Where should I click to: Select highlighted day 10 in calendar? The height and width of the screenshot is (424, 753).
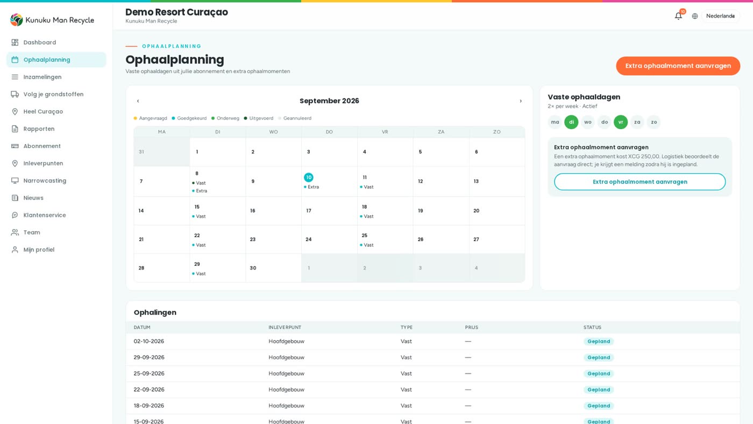coord(309,178)
